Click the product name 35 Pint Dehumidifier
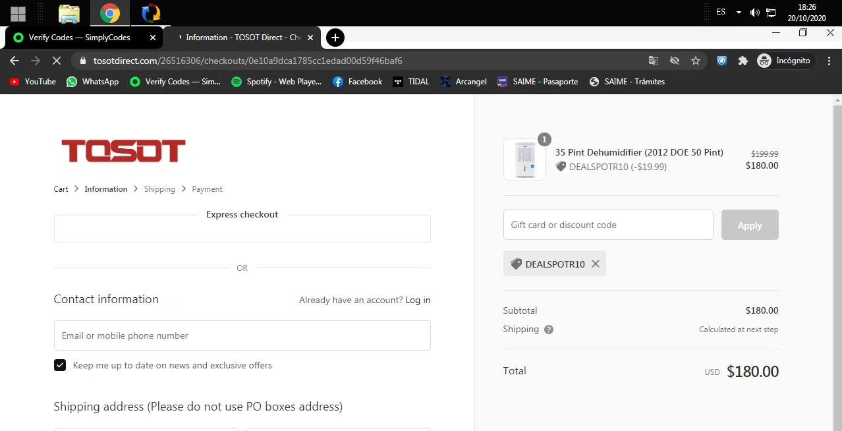 (639, 152)
